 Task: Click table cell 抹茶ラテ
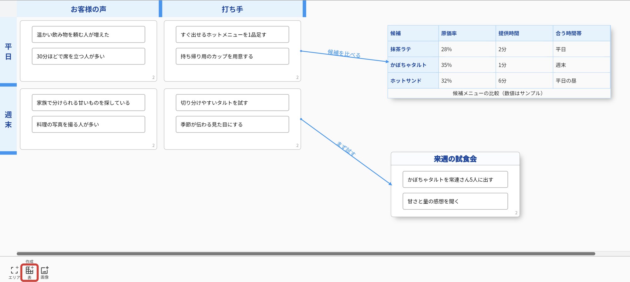[x=413, y=49]
